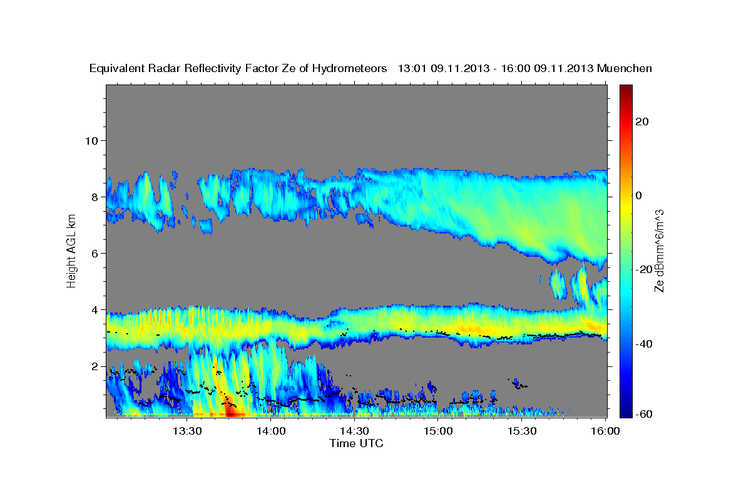Click the '15:30' time tick label
The width and height of the screenshot is (751, 501).
(x=523, y=431)
